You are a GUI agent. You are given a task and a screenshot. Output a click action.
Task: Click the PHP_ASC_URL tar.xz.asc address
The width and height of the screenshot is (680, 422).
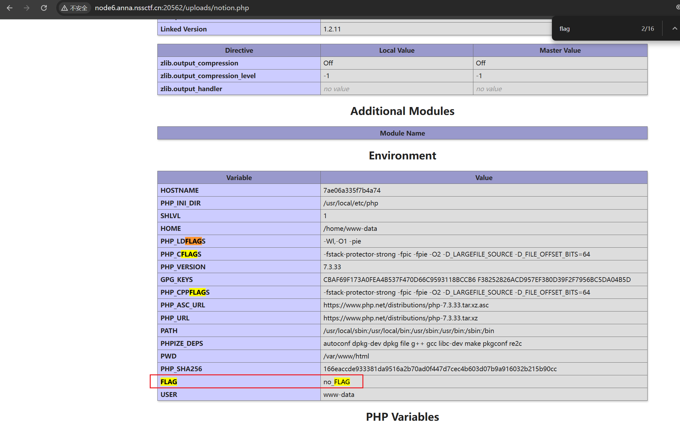pos(406,305)
